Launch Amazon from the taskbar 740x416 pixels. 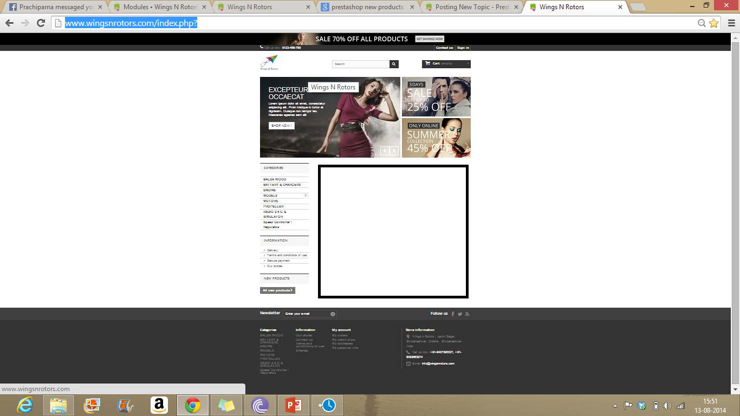(159, 405)
